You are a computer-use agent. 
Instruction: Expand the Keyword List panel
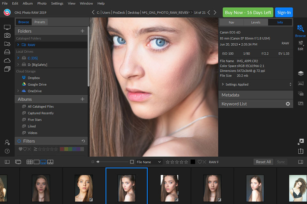pos(256,104)
